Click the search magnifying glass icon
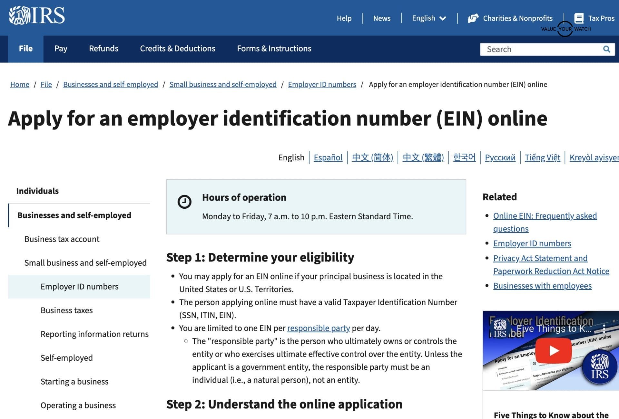The height and width of the screenshot is (419, 619). (606, 49)
